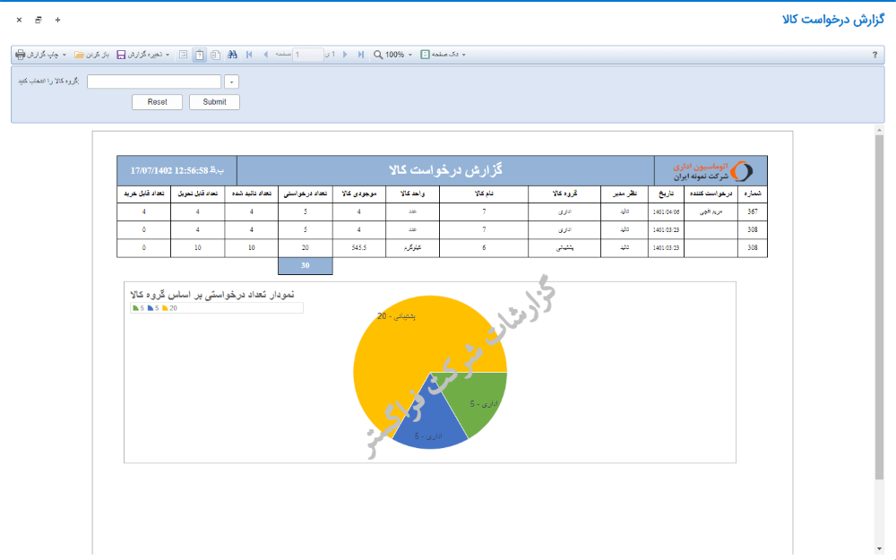Image resolution: width=896 pixels, height=560 pixels.
Task: Click inside the page number input box
Action: pyautogui.click(x=307, y=54)
